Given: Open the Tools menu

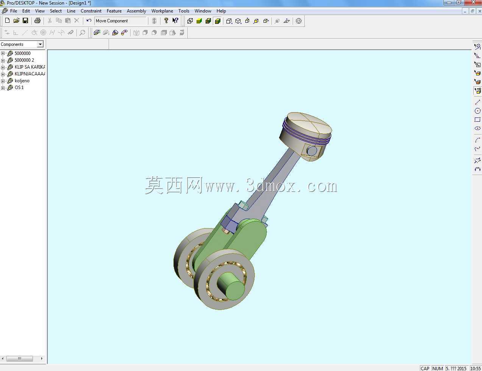Looking at the screenshot, I should [x=184, y=11].
